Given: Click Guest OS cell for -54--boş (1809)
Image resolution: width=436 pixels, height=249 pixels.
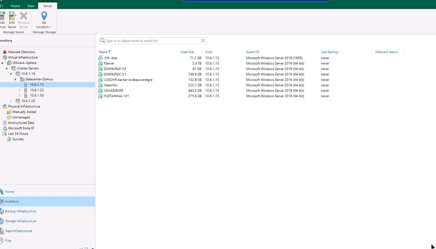Looking at the screenshot, I should click(274, 58).
